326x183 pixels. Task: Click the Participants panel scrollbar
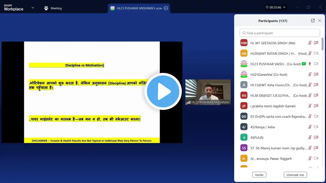[x=323, y=44]
